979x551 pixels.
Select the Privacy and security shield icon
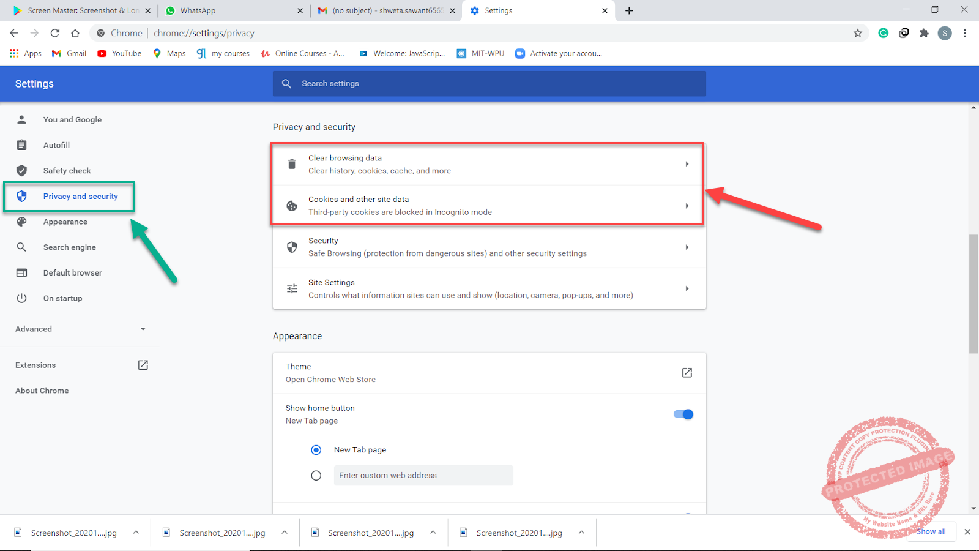point(22,196)
